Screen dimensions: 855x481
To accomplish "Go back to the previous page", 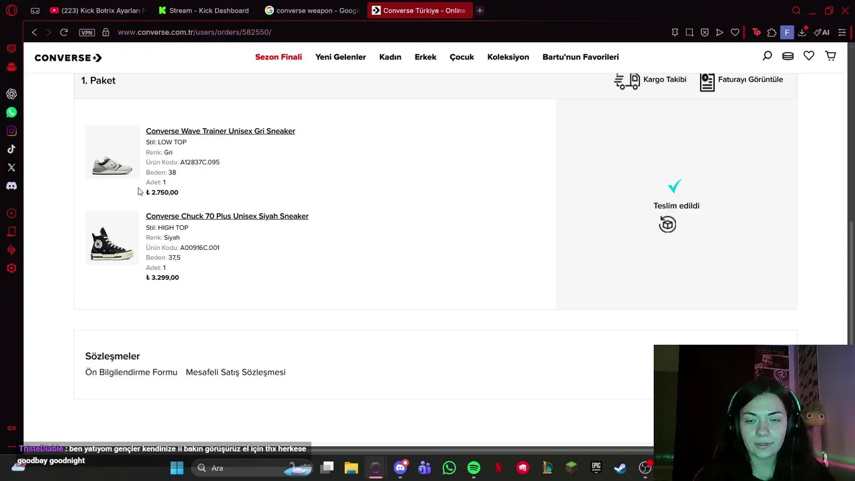I will (x=34, y=32).
